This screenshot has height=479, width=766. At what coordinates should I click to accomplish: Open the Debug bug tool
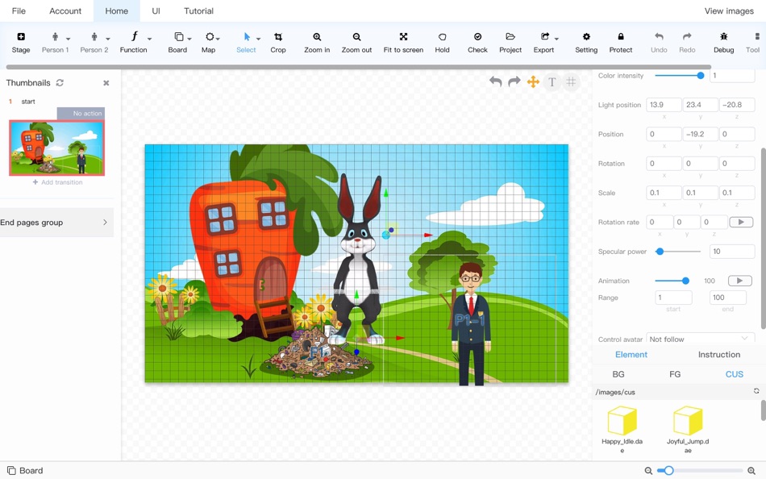tap(724, 43)
